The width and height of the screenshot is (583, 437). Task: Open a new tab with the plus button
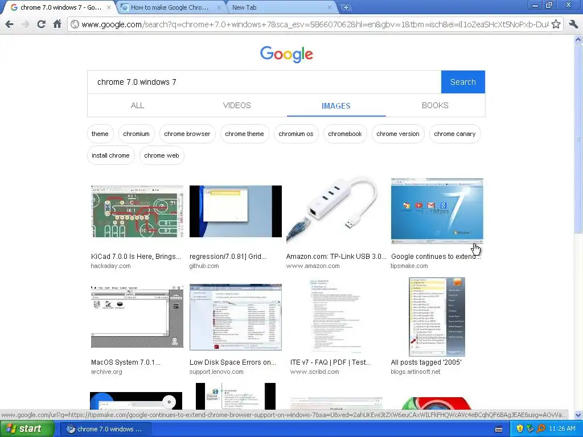(346, 7)
